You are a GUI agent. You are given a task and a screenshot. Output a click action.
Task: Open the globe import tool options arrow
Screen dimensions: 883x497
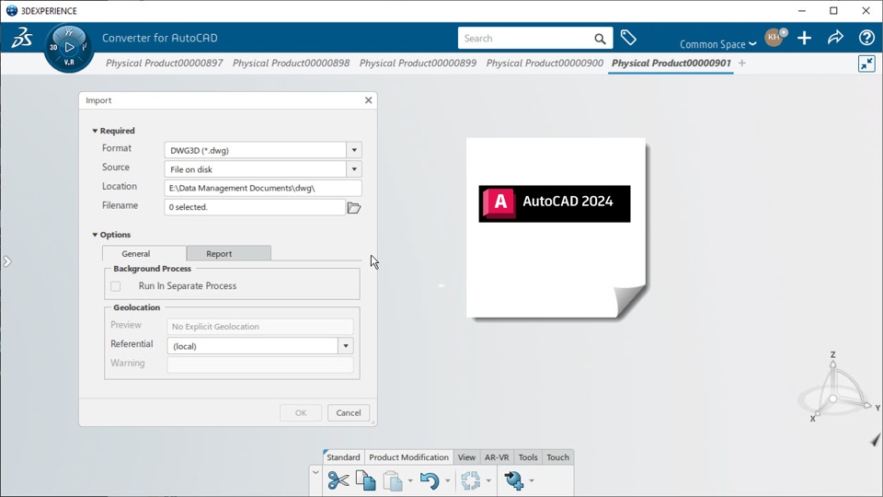click(531, 480)
